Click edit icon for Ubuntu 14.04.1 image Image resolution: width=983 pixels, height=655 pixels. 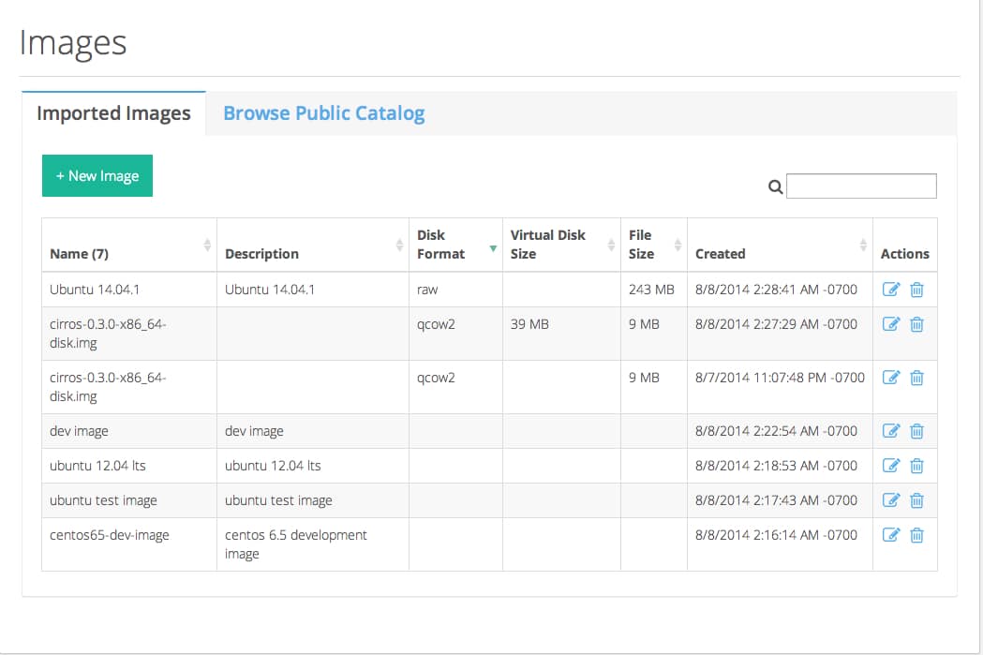[x=891, y=290]
